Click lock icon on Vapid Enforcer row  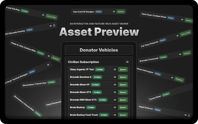pyautogui.click(x=189, y=116)
